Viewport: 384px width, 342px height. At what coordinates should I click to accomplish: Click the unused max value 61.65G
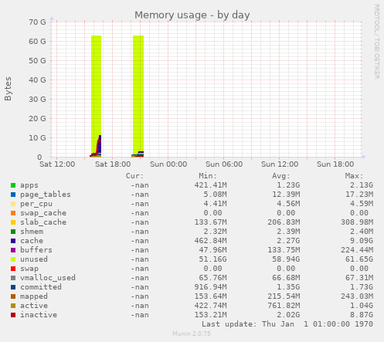pyautogui.click(x=359, y=259)
